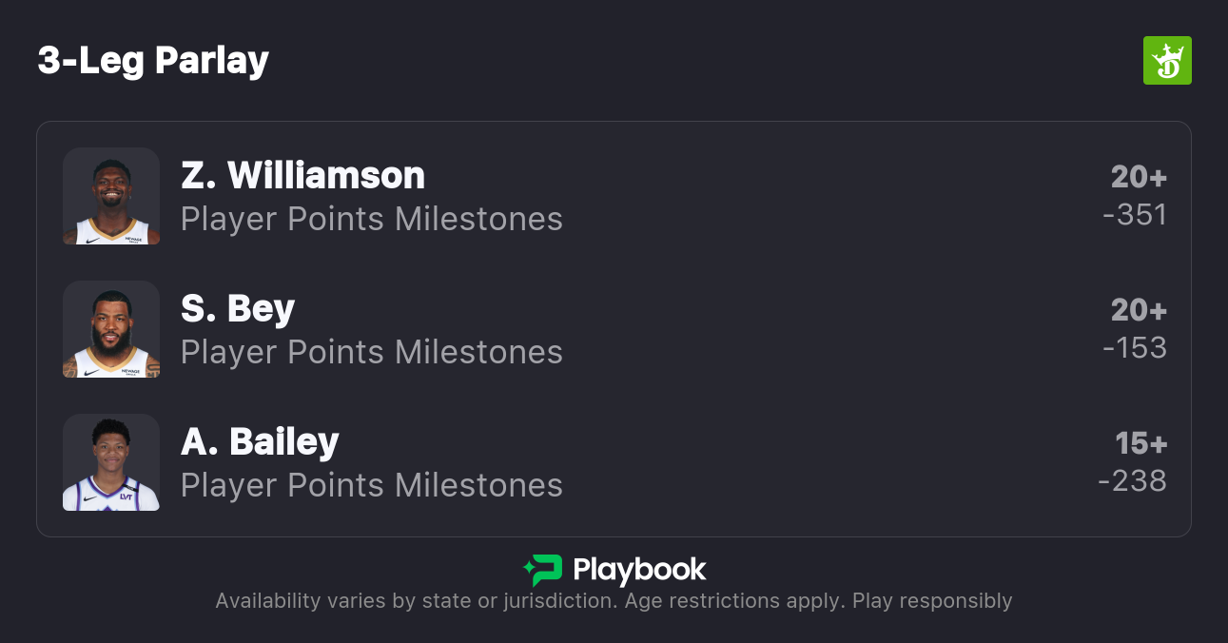Select the A. Bailey player name
This screenshot has height=643, width=1228.
[x=260, y=441]
